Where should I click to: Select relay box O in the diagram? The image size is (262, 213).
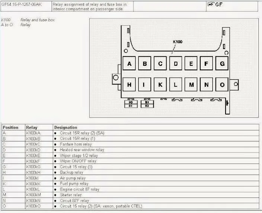[x=222, y=84]
